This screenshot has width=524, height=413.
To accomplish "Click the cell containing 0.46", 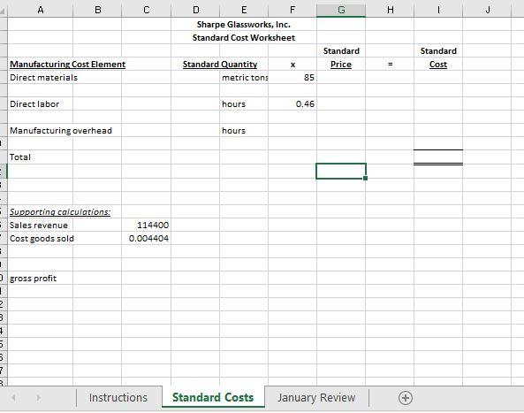I will 292,104.
